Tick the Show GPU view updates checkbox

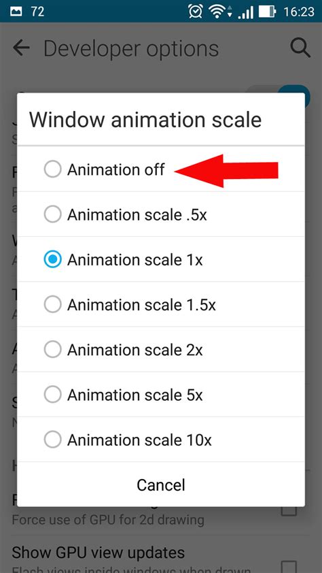point(289,566)
